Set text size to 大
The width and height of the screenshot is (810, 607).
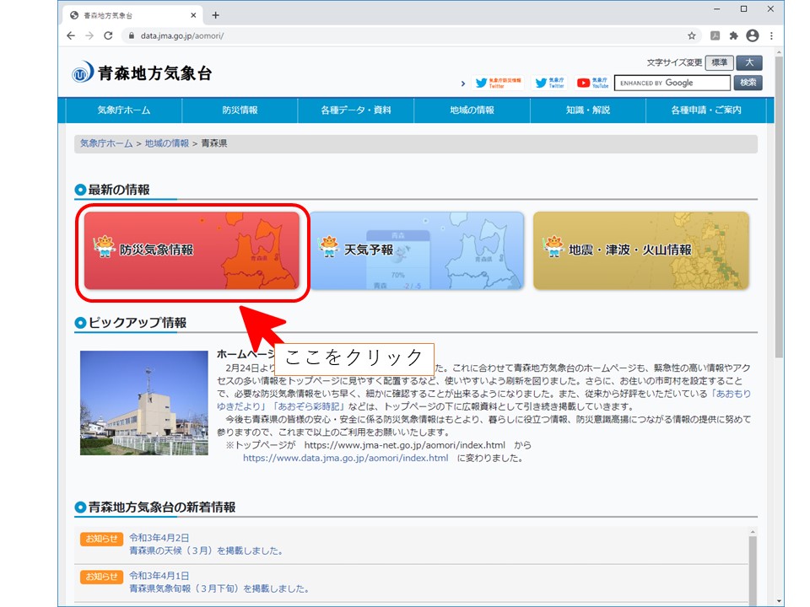click(x=749, y=62)
